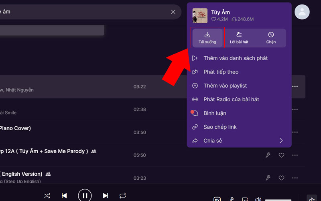Copy the song link with Sao chép link
The image size is (321, 201).
point(239,127)
